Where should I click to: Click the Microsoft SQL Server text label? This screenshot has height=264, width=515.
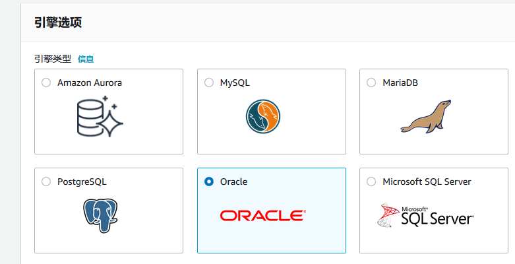click(427, 181)
